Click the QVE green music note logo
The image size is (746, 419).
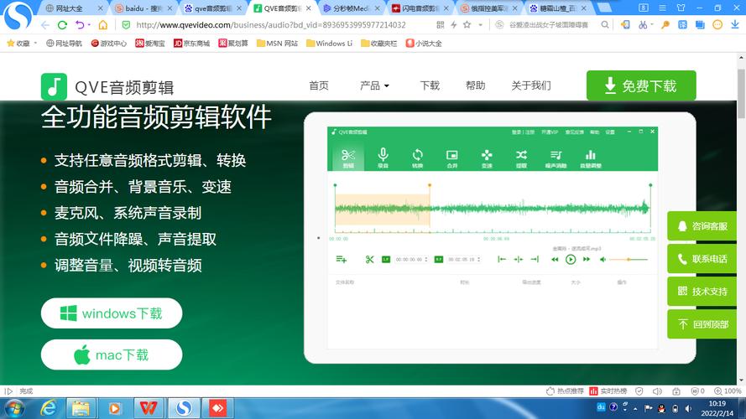(x=54, y=86)
